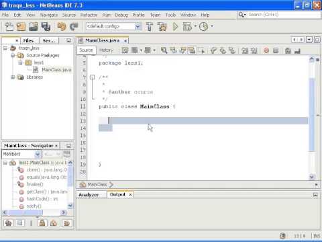Select the Source Packages tree item
Viewport: 322px width, 242px height.
[x=43, y=55]
